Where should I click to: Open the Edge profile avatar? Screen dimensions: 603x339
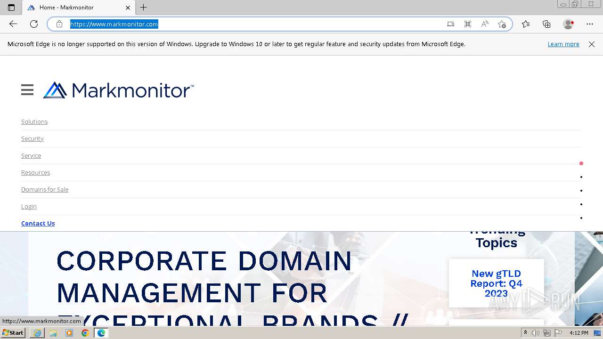pos(568,24)
